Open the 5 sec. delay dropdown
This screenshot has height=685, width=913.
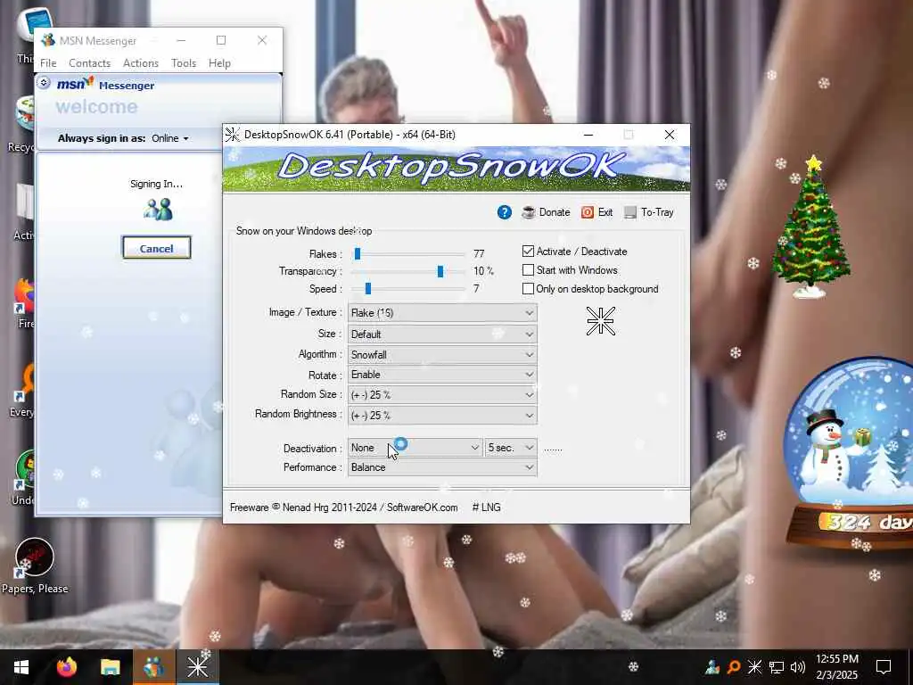tap(511, 448)
